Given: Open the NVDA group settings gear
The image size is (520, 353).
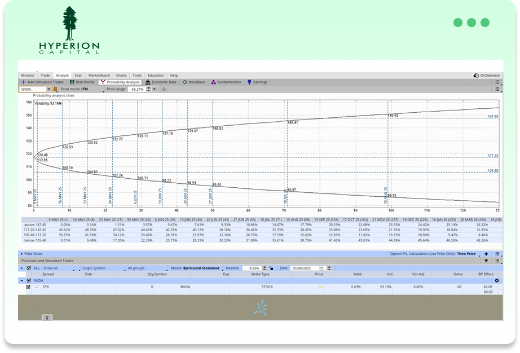Looking at the screenshot, I should pos(496,280).
